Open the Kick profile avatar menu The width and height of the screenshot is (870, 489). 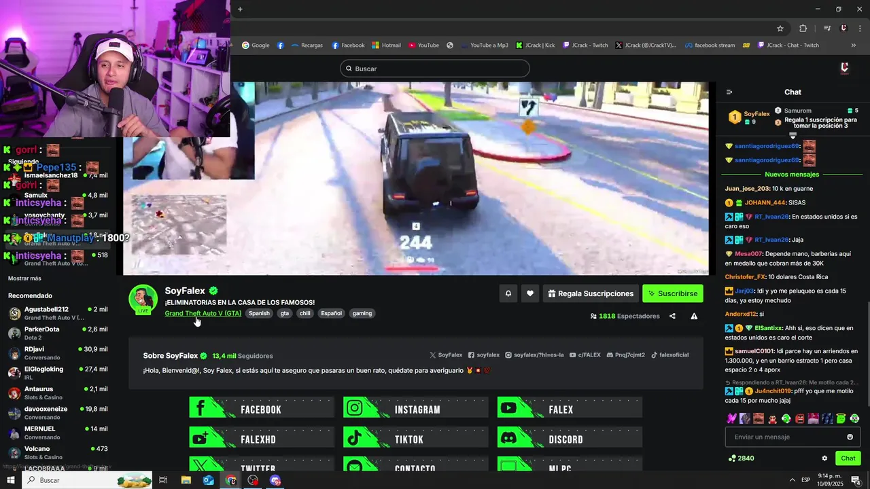pos(844,68)
